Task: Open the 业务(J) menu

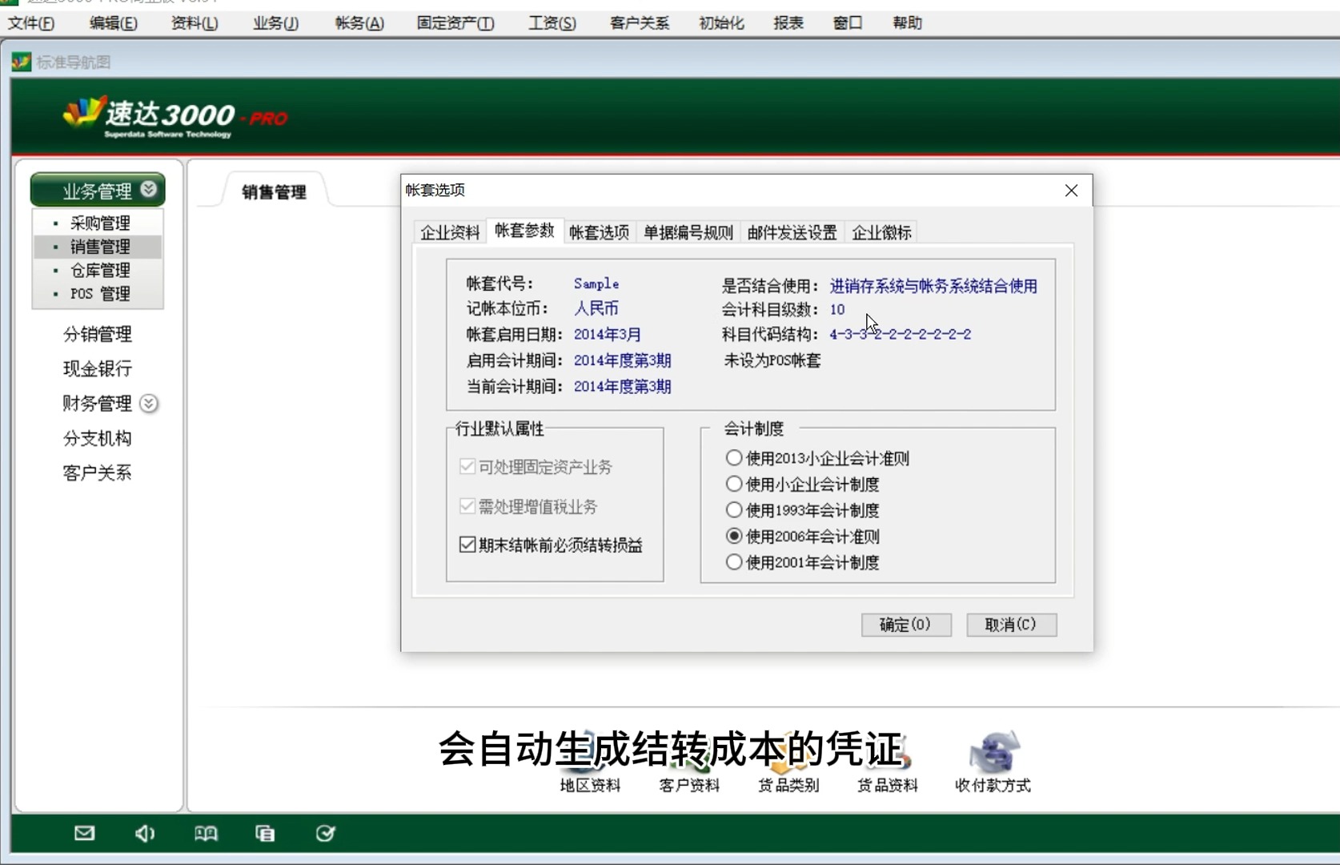Action: (276, 23)
